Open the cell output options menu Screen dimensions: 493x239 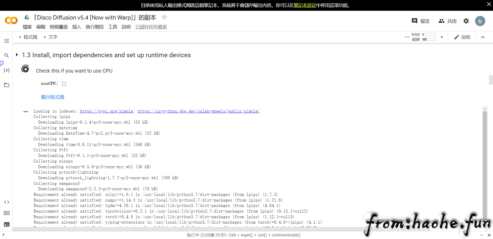26,112
